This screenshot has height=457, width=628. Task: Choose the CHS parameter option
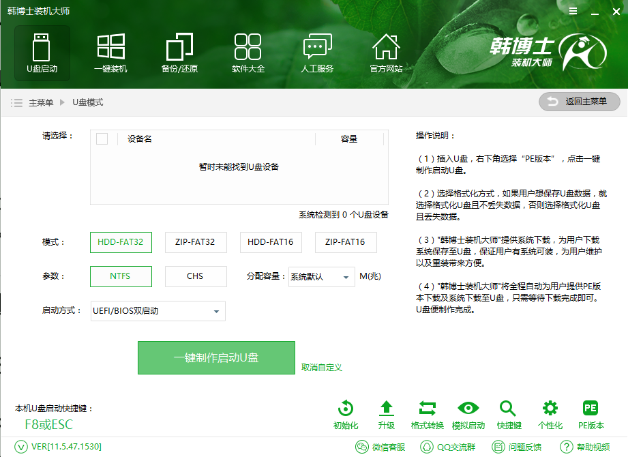click(196, 276)
